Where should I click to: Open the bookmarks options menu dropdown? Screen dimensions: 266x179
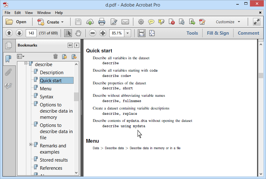click(x=21, y=56)
